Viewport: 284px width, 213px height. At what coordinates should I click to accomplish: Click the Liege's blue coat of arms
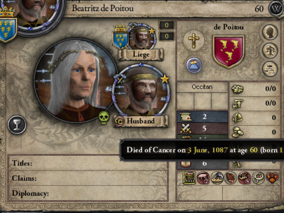tap(120, 39)
